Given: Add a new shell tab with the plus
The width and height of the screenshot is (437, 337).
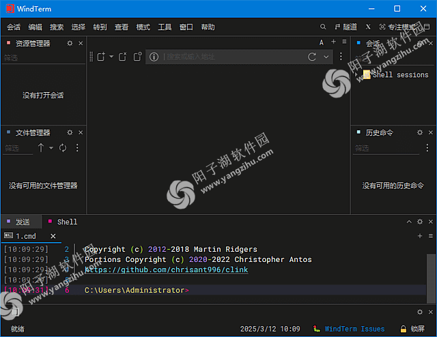Looking at the screenshot, I should [x=420, y=236].
